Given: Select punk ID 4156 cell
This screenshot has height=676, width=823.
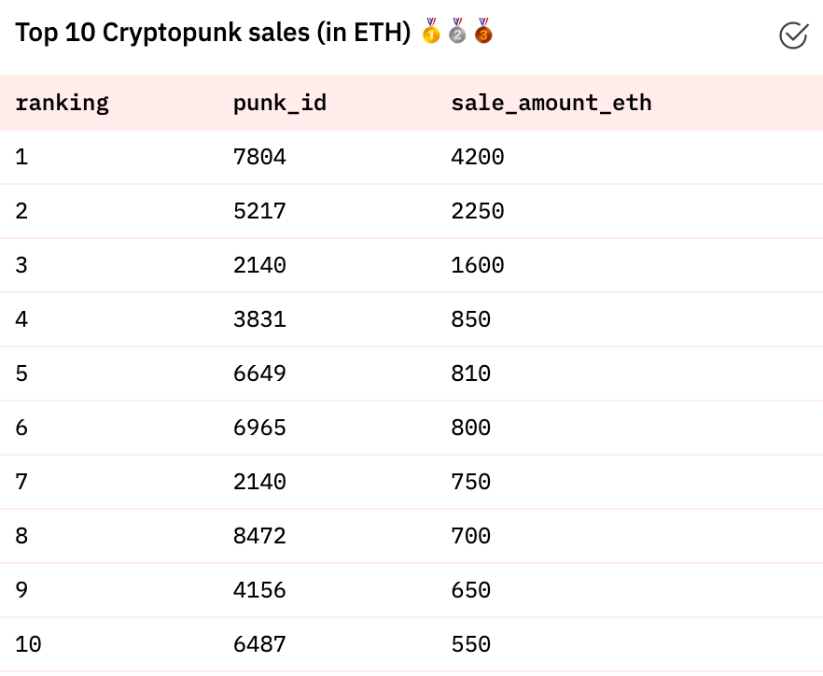Looking at the screenshot, I should pos(259,591).
